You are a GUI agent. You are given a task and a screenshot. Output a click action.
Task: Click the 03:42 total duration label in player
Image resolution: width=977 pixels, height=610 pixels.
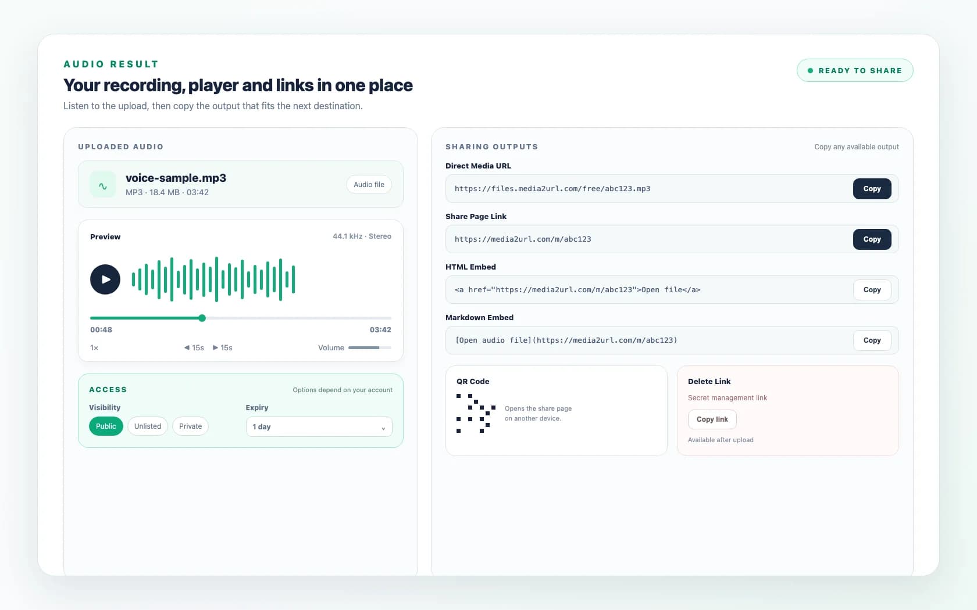380,330
